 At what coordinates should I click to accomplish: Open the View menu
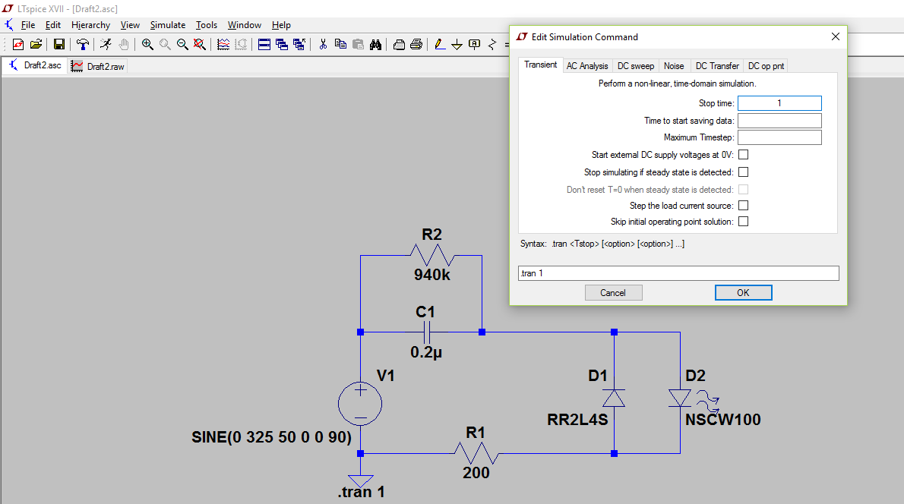click(x=130, y=25)
